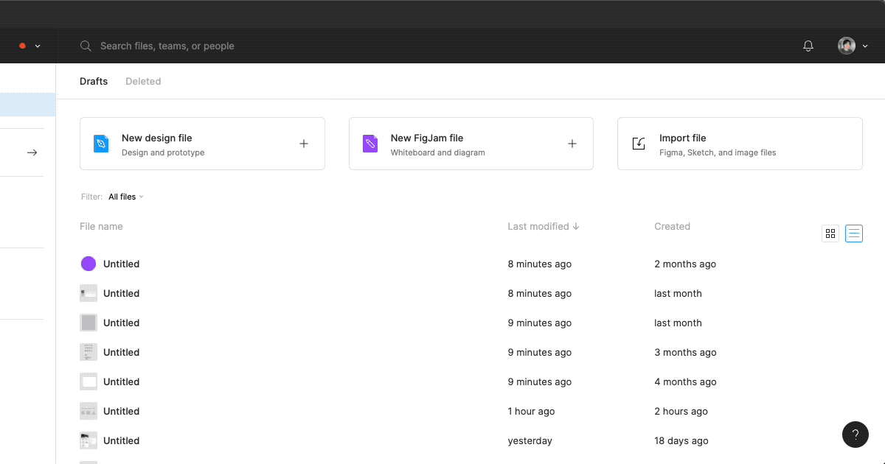
Task: Click the purple FigJam file icon
Action: point(370,144)
